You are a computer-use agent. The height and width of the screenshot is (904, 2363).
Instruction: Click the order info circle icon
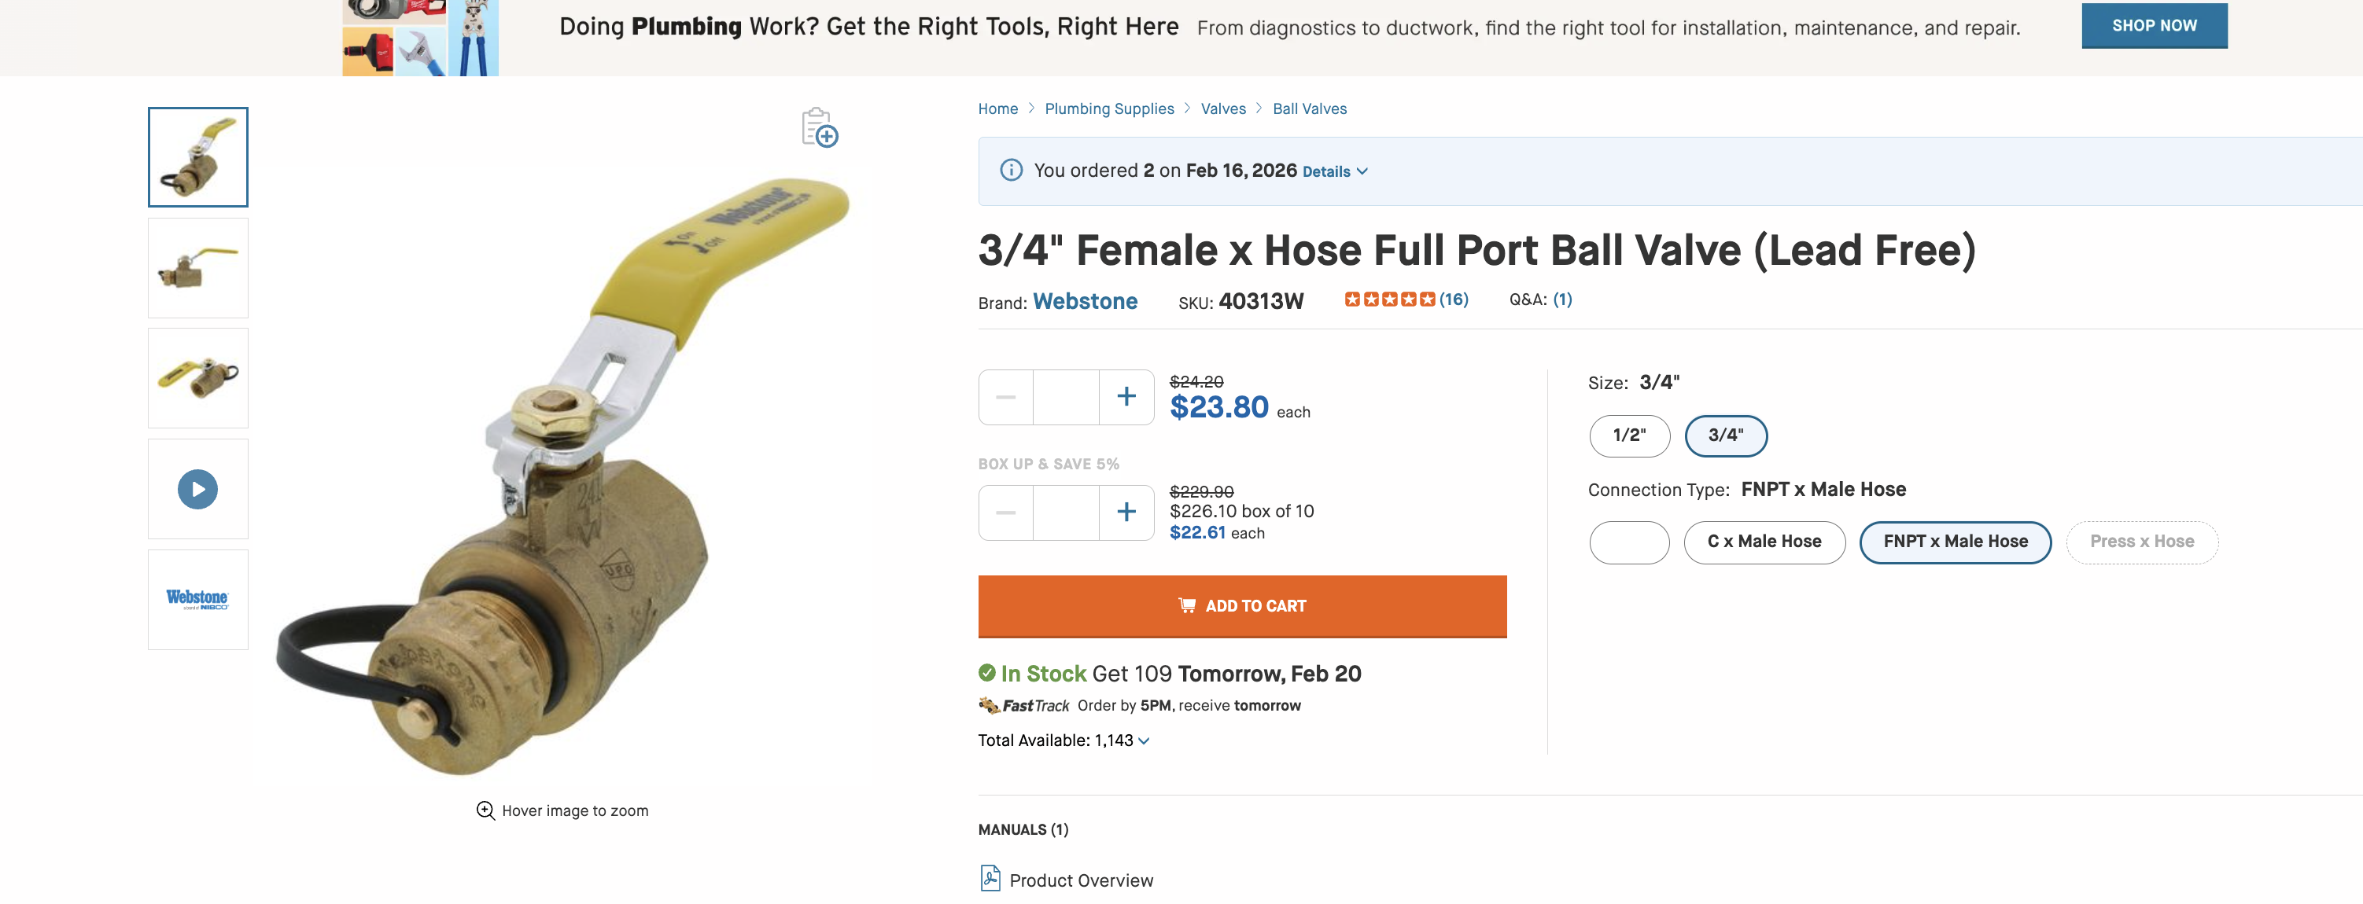[x=1011, y=171]
